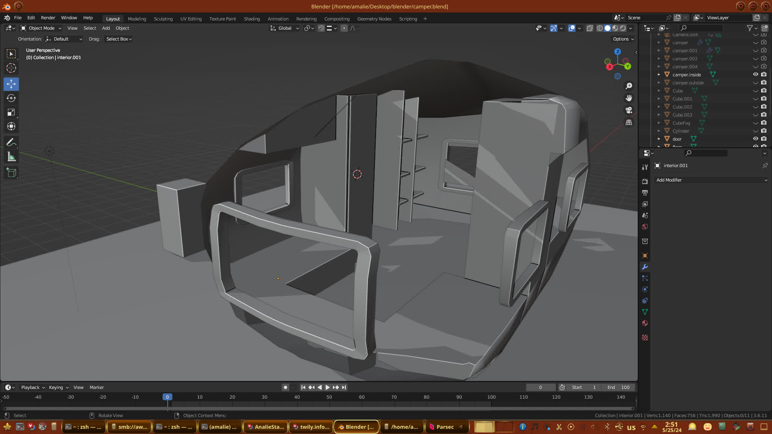Select the Cursor tool

click(11, 68)
